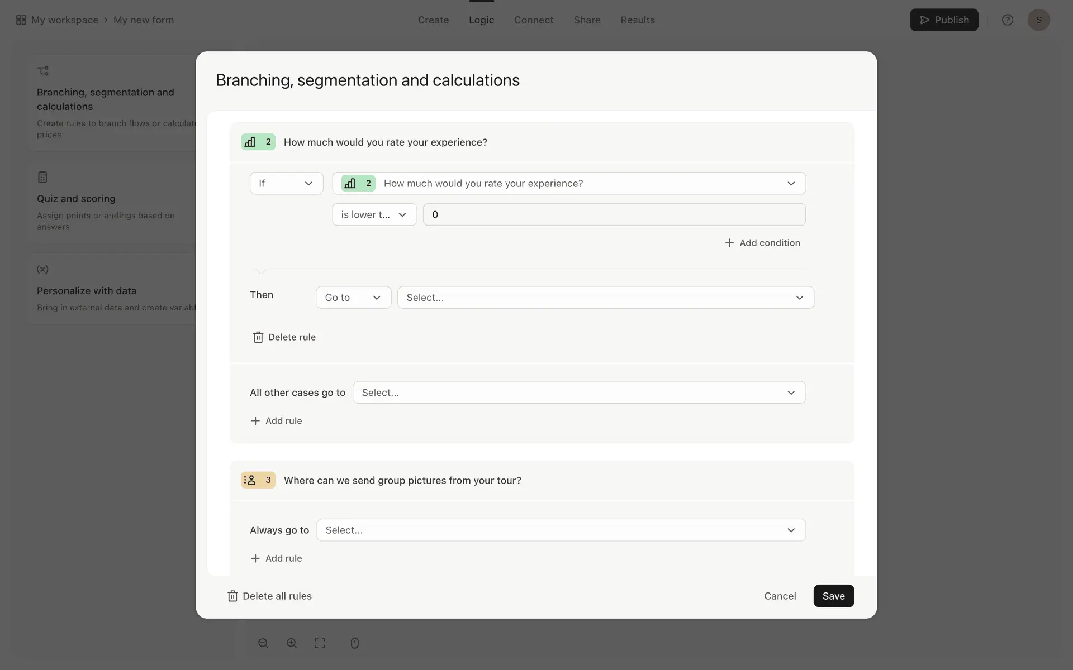The image size is (1073, 670).
Task: Click the workspace grid icon
Action: click(x=21, y=20)
